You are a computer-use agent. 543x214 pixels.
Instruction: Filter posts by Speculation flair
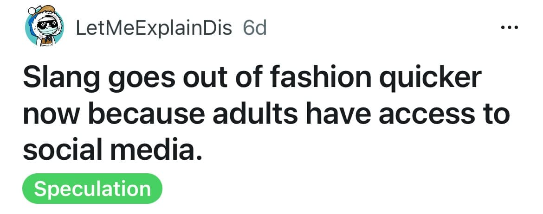click(x=92, y=189)
